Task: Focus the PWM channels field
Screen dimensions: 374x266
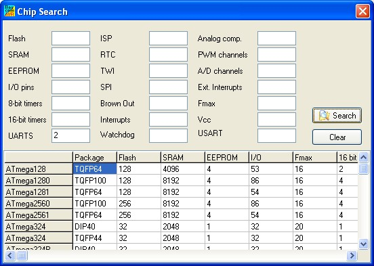Action: pos(276,54)
